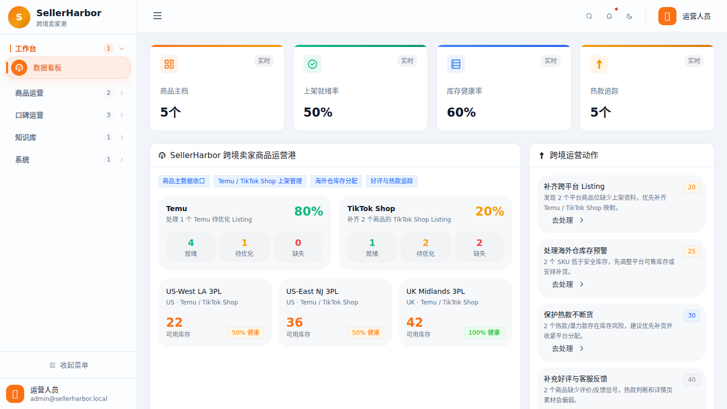The height and width of the screenshot is (409, 727).
Task: Select the 商品运营 menu group
Action: [x=68, y=93]
